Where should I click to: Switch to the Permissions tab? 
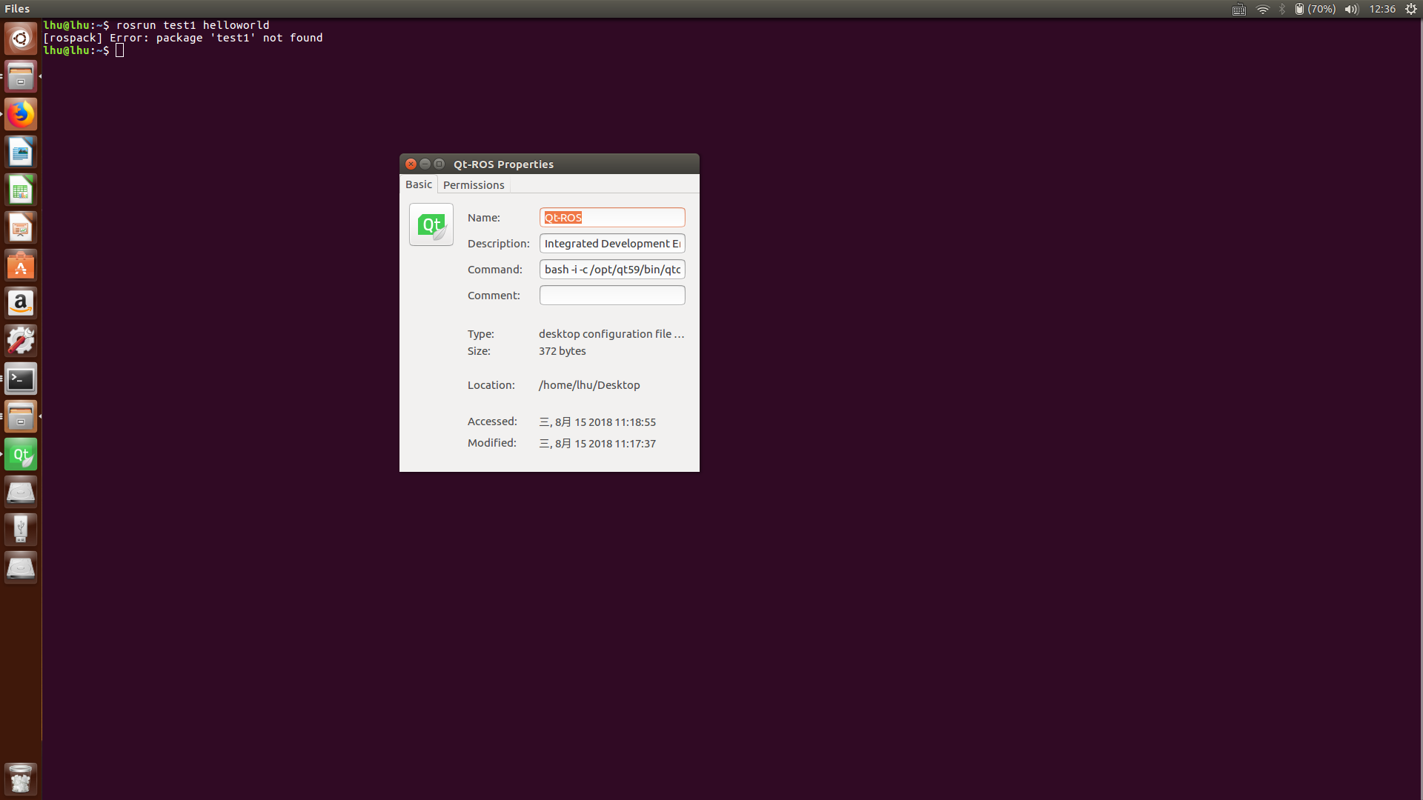pos(474,185)
